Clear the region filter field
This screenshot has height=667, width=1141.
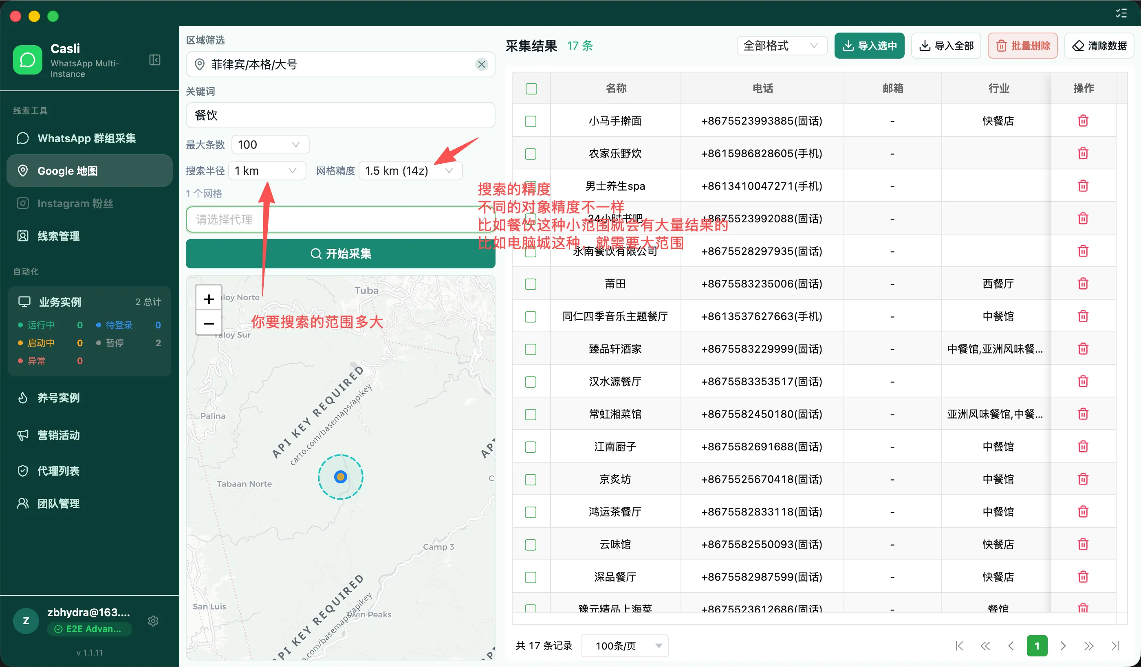coord(481,64)
